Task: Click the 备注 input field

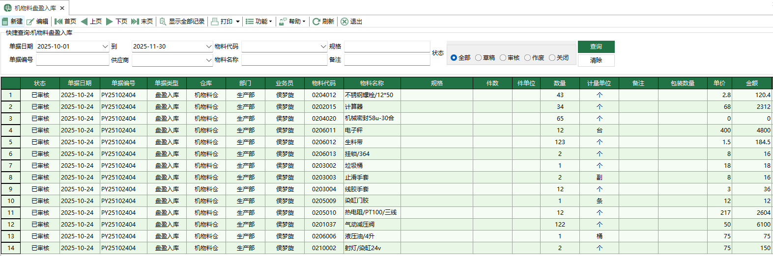Action: (387, 60)
